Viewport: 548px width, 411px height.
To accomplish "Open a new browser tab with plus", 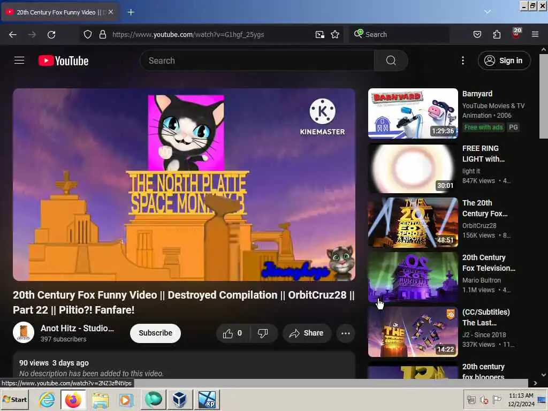I will (x=131, y=12).
